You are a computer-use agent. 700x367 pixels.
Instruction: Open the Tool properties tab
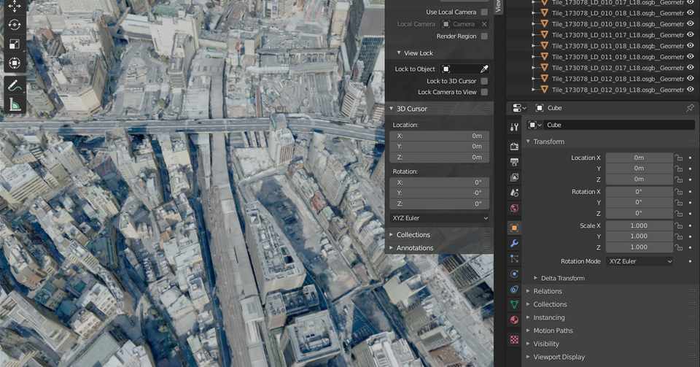(514, 128)
